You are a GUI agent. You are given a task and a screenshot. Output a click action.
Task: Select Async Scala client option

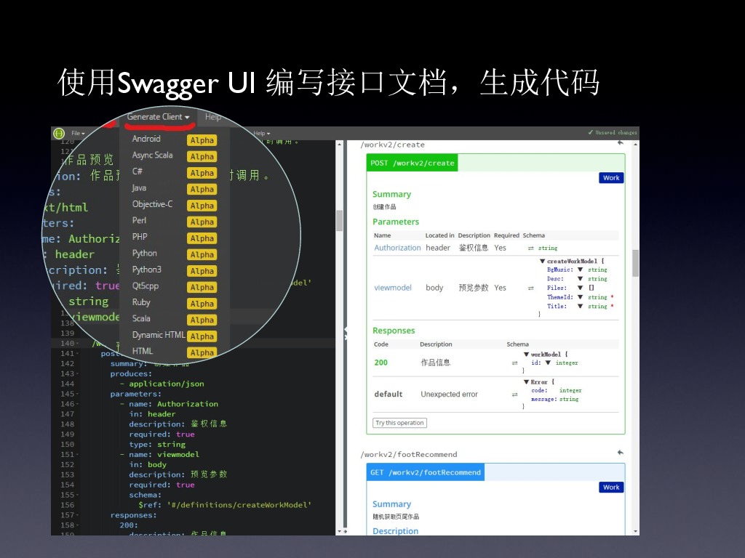tap(153, 155)
